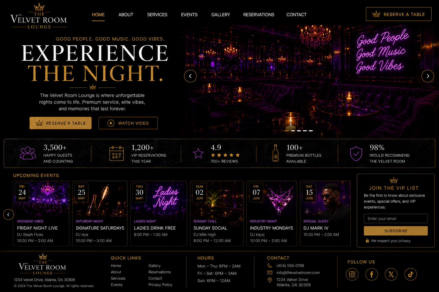Open the Privacy Policy footer link

pyautogui.click(x=160, y=285)
